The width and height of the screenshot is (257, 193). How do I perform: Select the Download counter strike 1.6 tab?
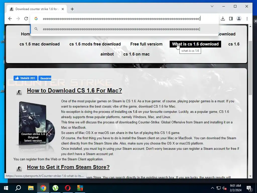click(x=37, y=9)
